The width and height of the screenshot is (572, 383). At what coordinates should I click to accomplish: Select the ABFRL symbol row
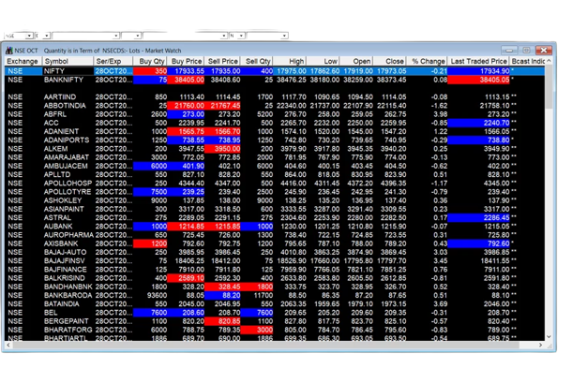275,114
